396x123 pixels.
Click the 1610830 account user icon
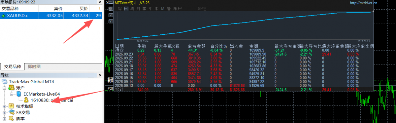[x=26, y=100]
